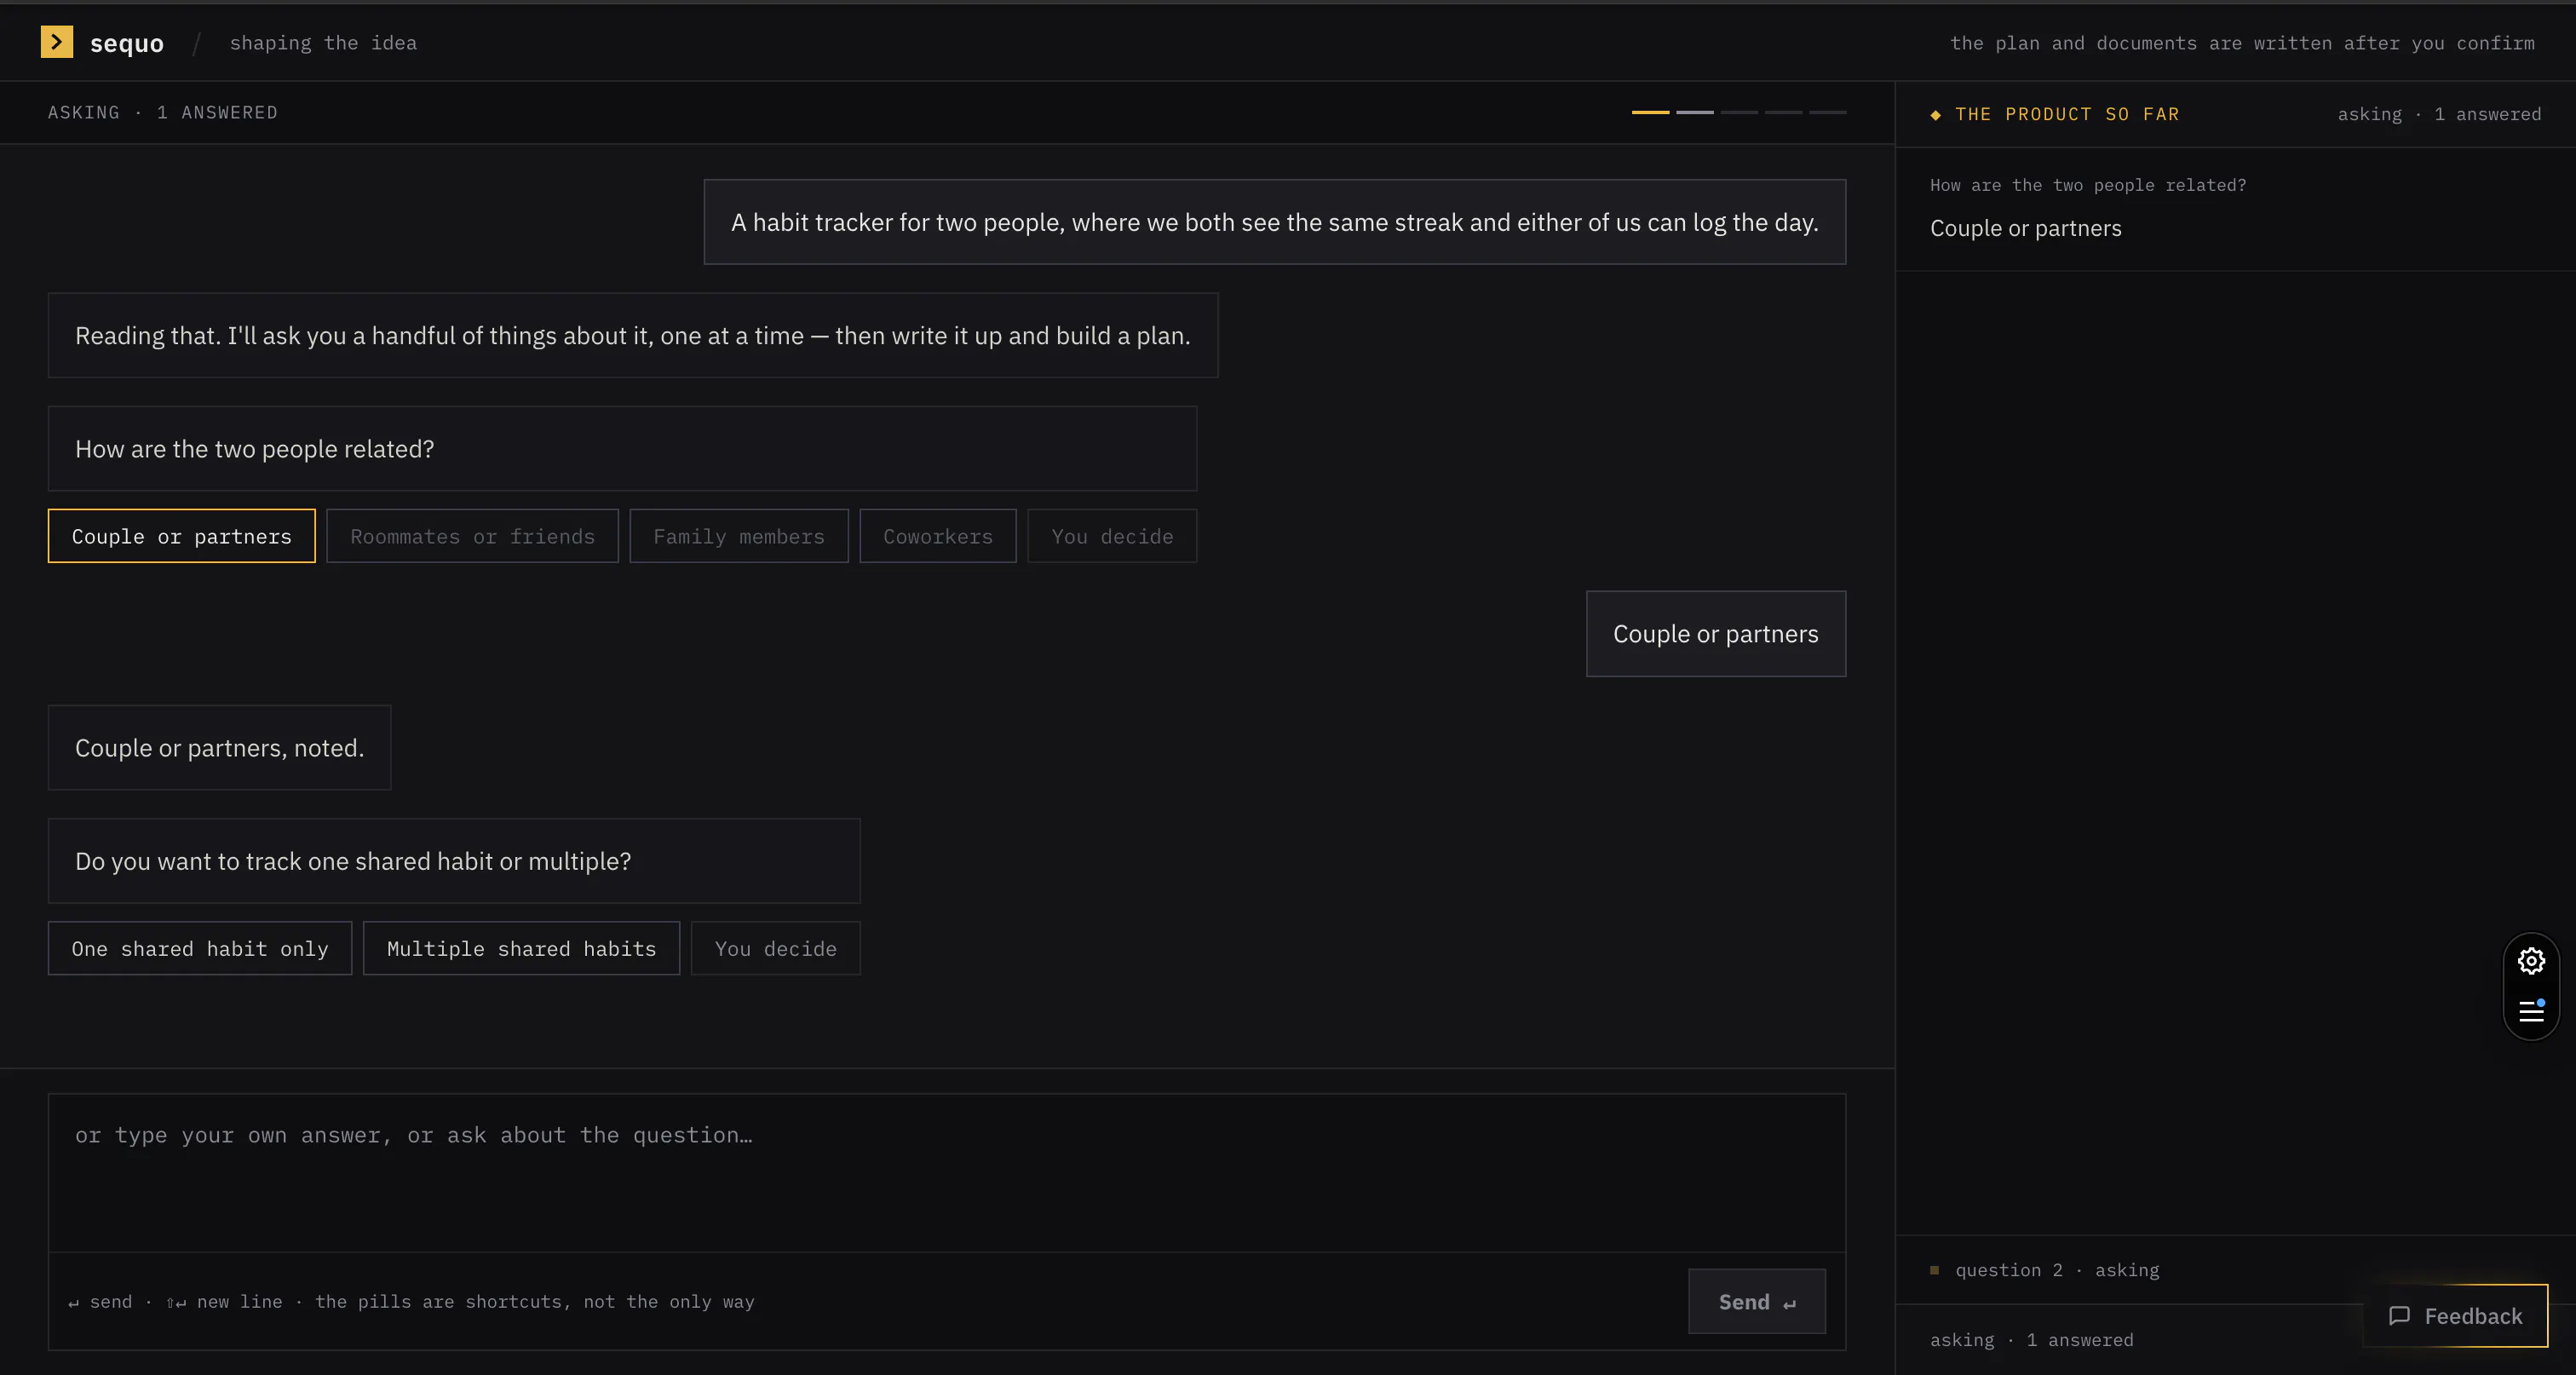The image size is (2576, 1375).
Task: Select You decide under the habit question
Action: tap(776, 948)
